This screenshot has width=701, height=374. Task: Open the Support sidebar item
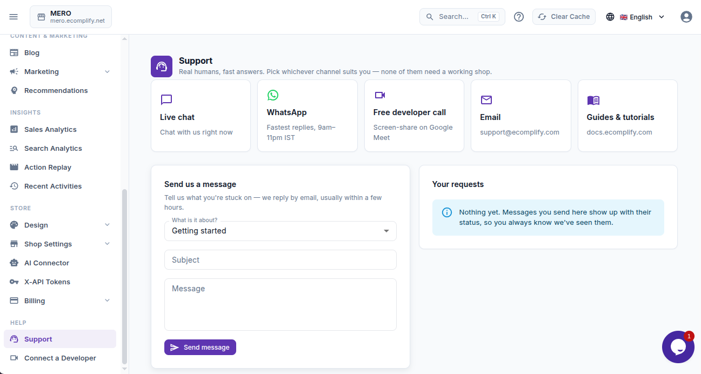[60, 339]
